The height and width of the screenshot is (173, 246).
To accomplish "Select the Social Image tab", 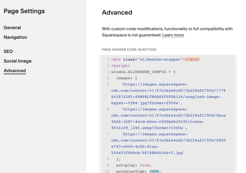I will [18, 61].
